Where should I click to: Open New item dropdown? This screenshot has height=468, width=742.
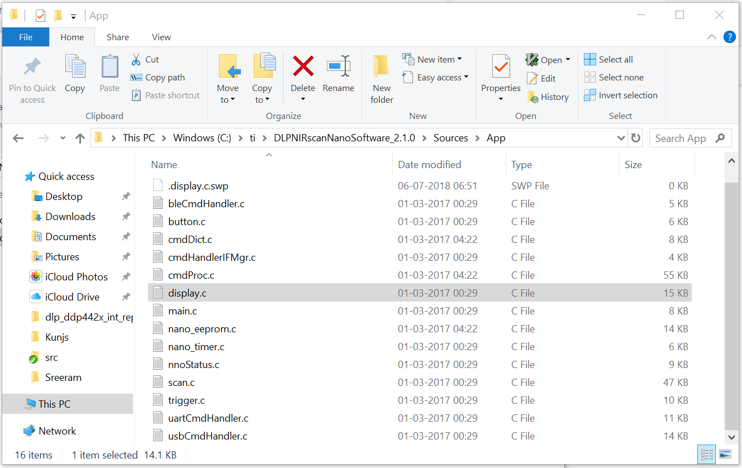pos(432,59)
